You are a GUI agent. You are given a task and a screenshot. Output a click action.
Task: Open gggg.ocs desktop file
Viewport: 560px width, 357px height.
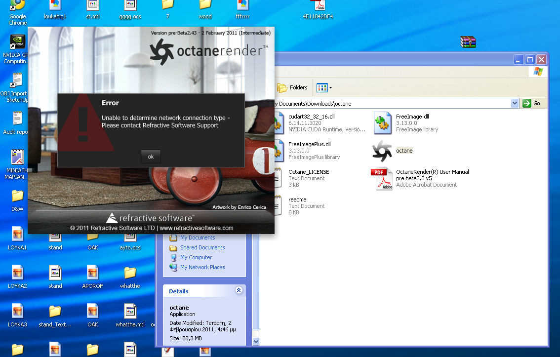[x=130, y=10]
